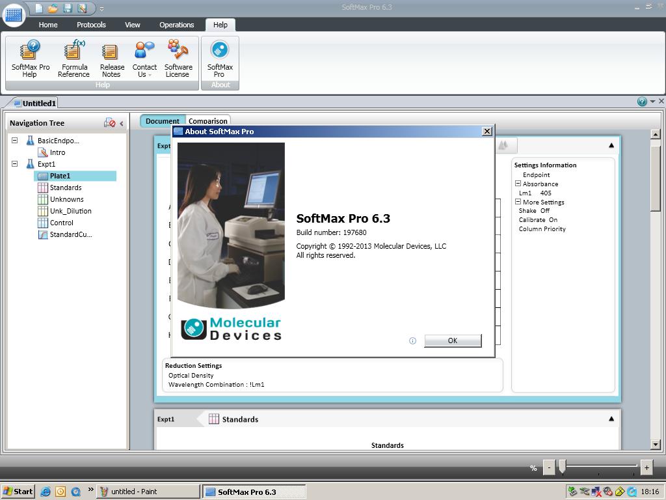
Task: Select Unk_Dilution in the Navigation Tree
Action: [x=64, y=211]
